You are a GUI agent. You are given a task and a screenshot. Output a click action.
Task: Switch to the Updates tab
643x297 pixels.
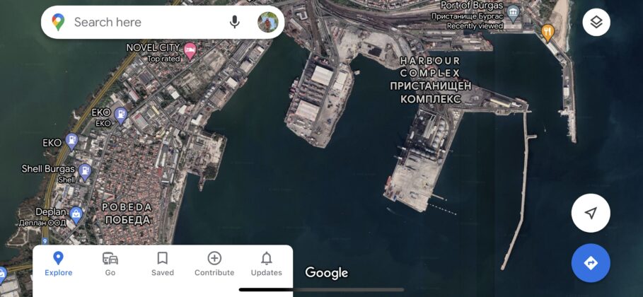tap(267, 264)
